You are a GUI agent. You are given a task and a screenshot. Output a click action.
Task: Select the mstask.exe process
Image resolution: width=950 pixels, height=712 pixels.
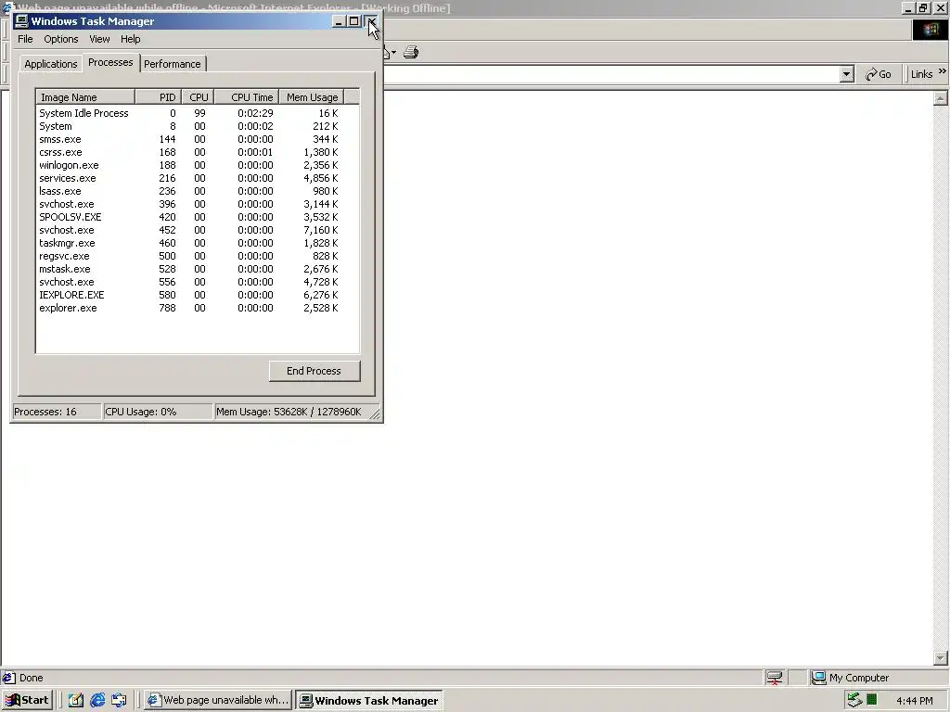coord(198,270)
